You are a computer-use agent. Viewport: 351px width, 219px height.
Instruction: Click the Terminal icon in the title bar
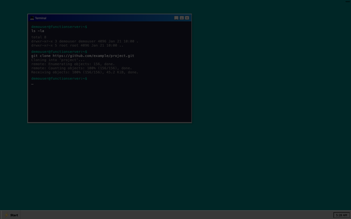pos(33,18)
